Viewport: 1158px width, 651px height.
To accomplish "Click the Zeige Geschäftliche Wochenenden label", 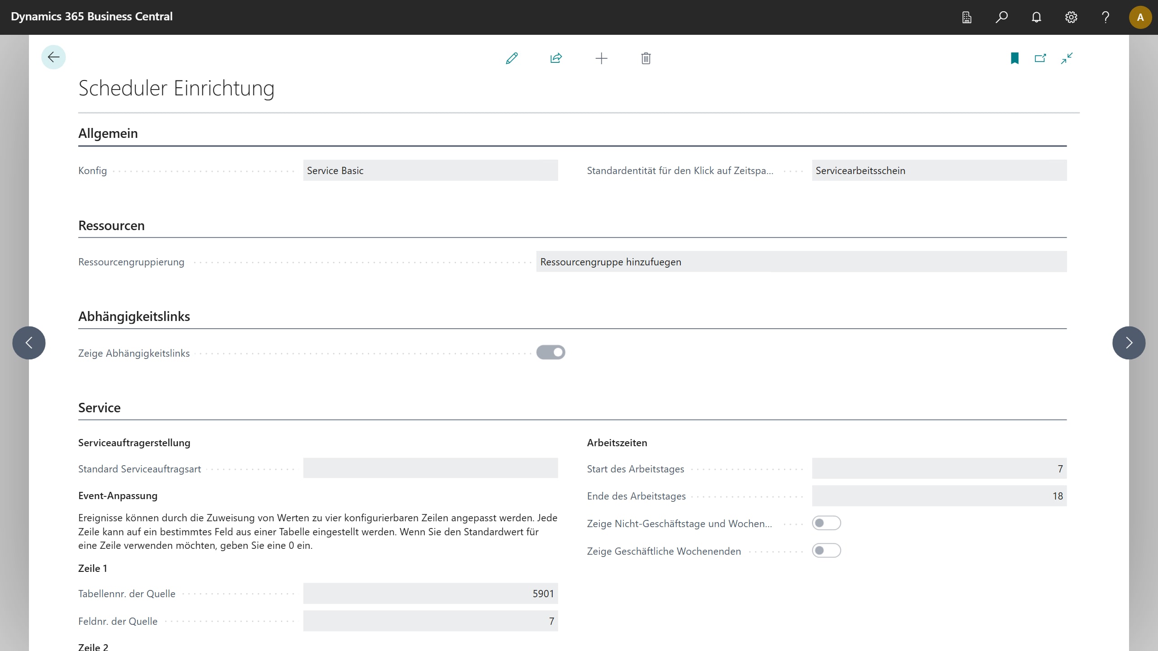I will click(x=664, y=551).
